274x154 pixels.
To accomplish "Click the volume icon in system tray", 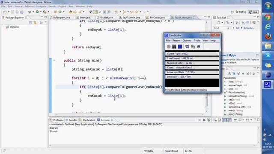I will pos(265,139).
